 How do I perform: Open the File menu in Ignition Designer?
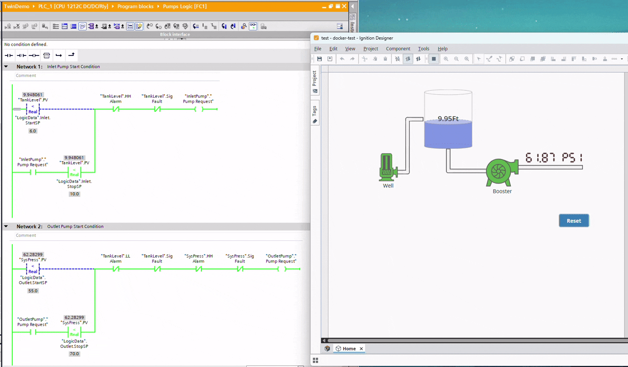click(317, 49)
